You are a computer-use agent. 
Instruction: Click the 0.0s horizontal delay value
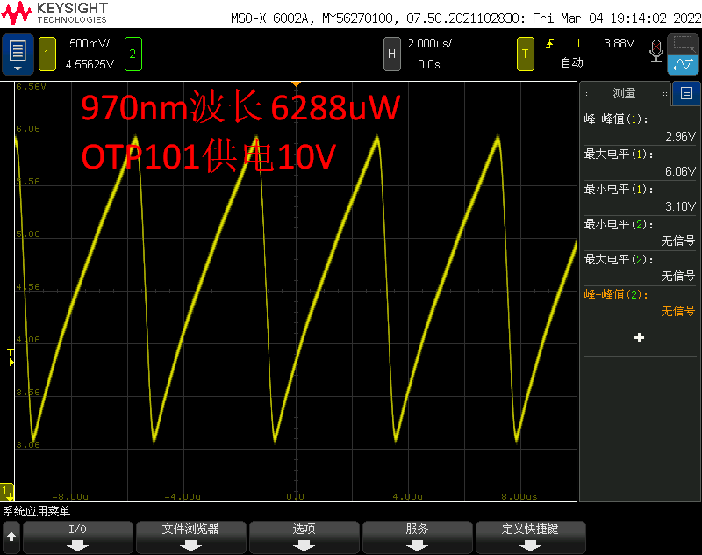(x=429, y=64)
